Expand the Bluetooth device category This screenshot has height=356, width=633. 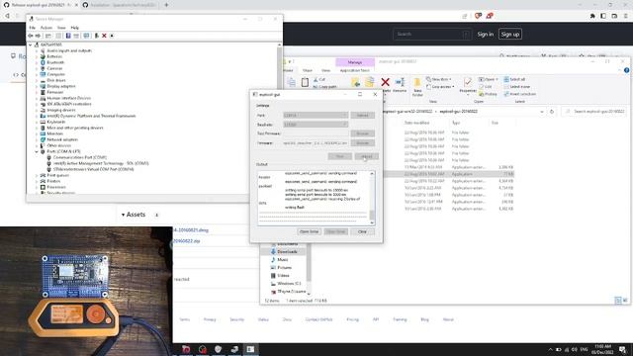pyautogui.click(x=37, y=62)
